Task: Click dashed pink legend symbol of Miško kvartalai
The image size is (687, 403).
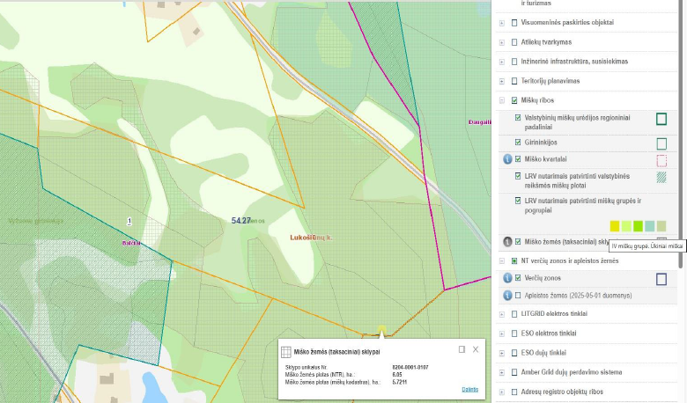Action: (661, 161)
